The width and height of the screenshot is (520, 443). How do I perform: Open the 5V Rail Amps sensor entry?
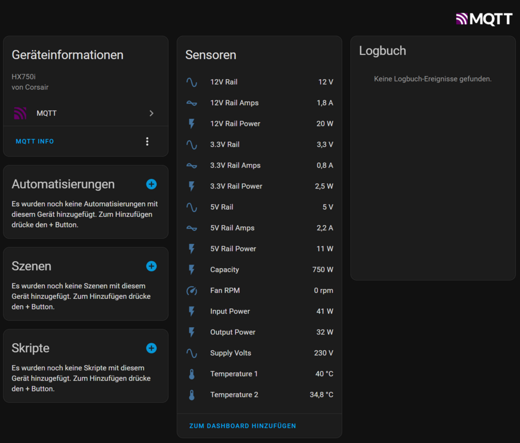tap(259, 228)
